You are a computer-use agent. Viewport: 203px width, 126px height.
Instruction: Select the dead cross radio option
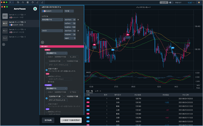(x=47, y=98)
